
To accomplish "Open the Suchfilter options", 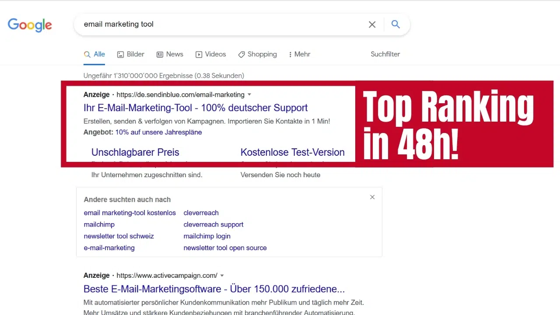I will click(385, 54).
